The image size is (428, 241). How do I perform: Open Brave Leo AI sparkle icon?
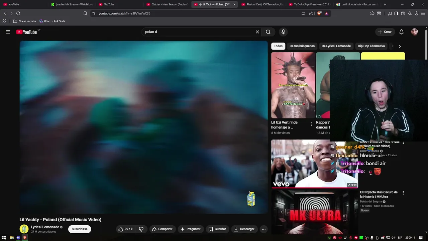(410, 13)
